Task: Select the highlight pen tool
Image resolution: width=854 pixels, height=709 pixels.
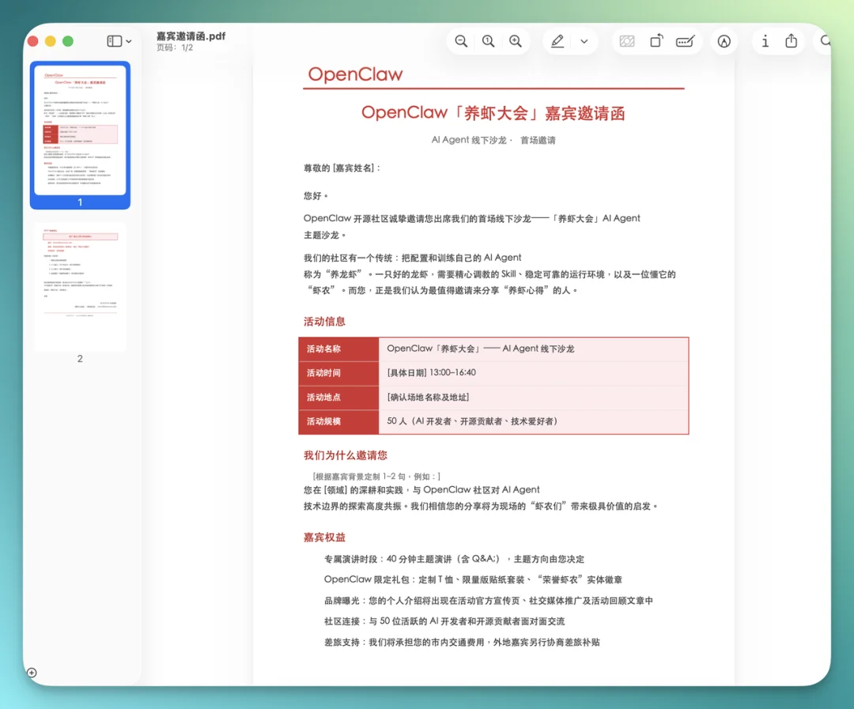Action: coord(557,42)
